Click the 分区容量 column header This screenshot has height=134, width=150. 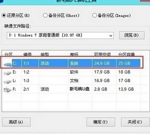pos(127,54)
